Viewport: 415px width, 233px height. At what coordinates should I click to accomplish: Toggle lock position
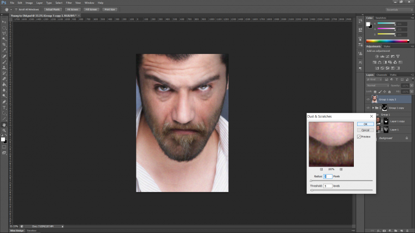click(384, 92)
